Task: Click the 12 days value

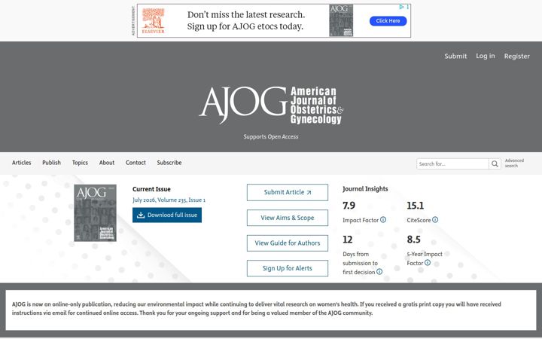Action: point(347,240)
